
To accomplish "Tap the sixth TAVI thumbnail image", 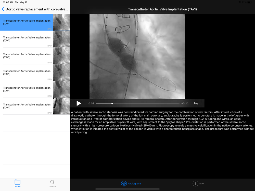I will (x=61, y=106).
